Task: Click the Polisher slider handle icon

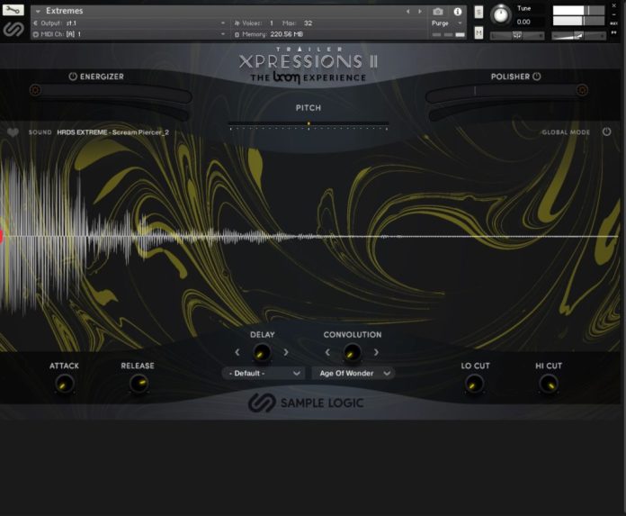Action: (x=582, y=90)
